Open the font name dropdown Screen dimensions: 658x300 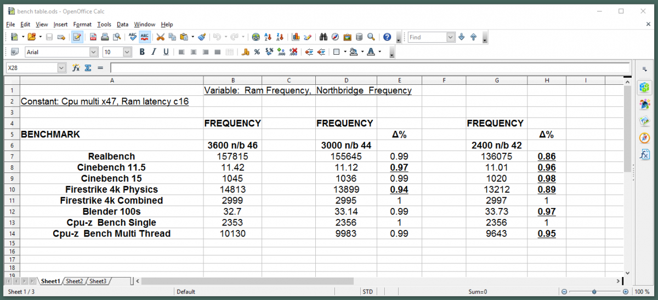pyautogui.click(x=93, y=52)
